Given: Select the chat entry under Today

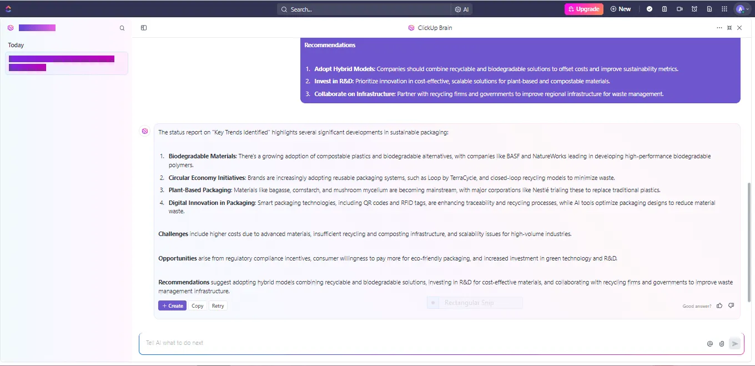Looking at the screenshot, I should (67, 63).
